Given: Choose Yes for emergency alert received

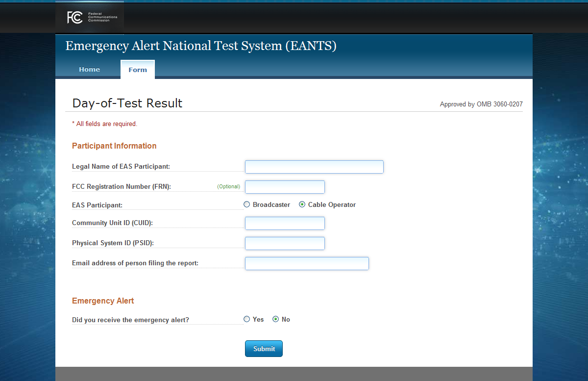Looking at the screenshot, I should point(247,319).
